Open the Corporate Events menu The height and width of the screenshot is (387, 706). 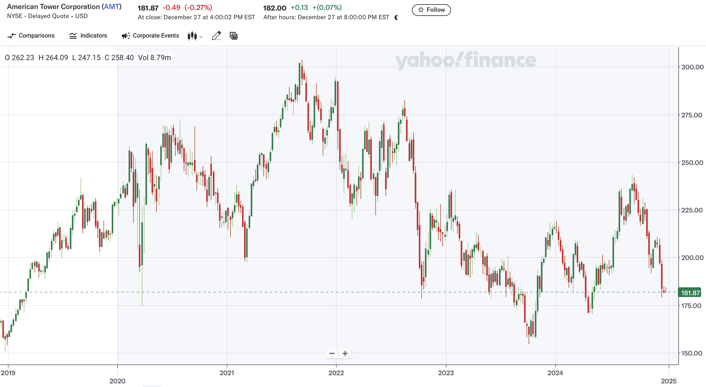(150, 36)
